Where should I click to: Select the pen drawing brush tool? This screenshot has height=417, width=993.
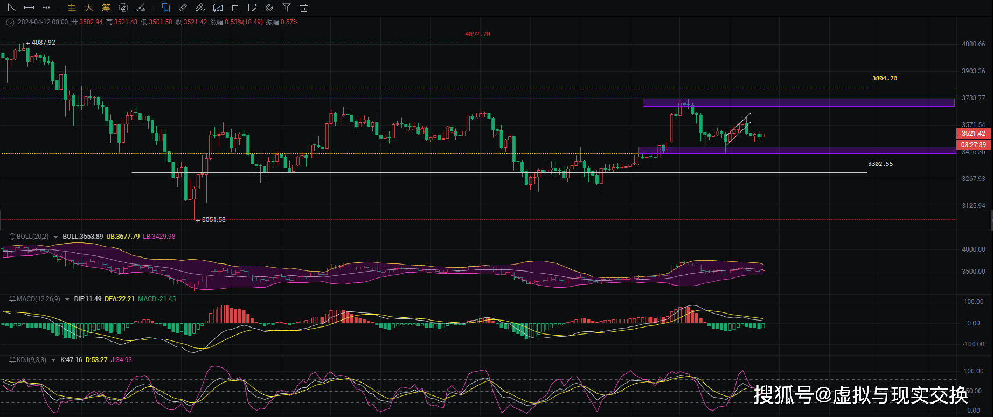200,8
